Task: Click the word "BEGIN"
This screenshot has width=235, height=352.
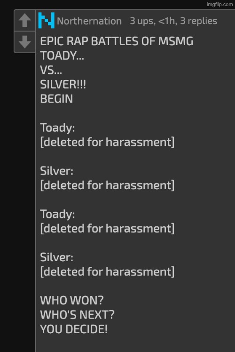Action: [56, 99]
